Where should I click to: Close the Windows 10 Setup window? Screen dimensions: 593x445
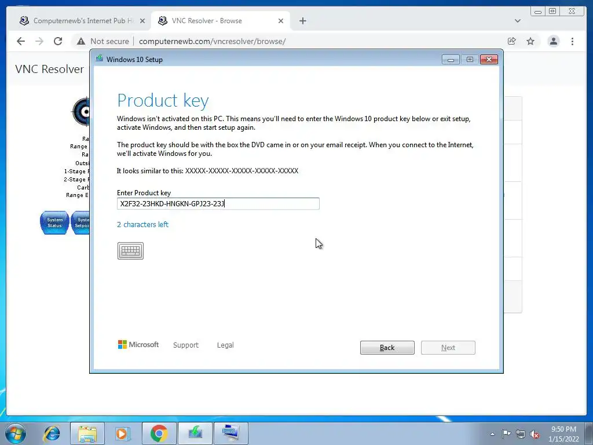tap(489, 60)
